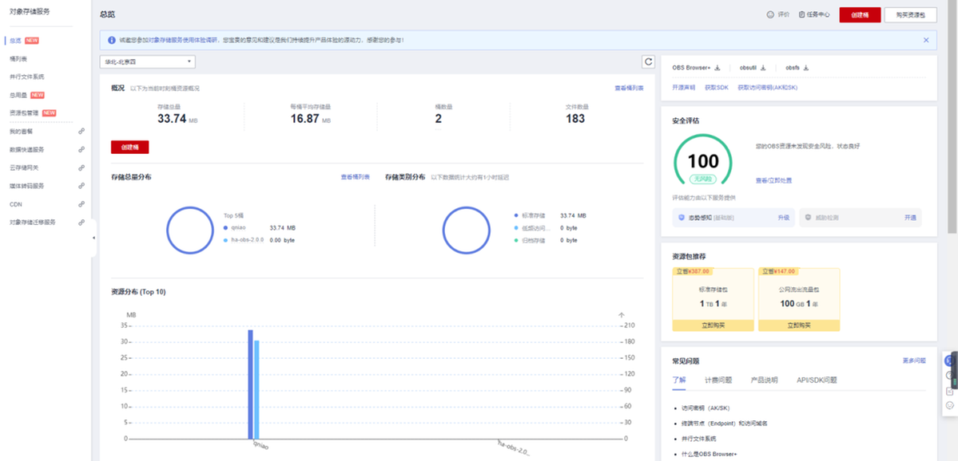Screen dimensions: 958x461
Task: Click the blue info icon in the banner
Action: pyautogui.click(x=112, y=40)
